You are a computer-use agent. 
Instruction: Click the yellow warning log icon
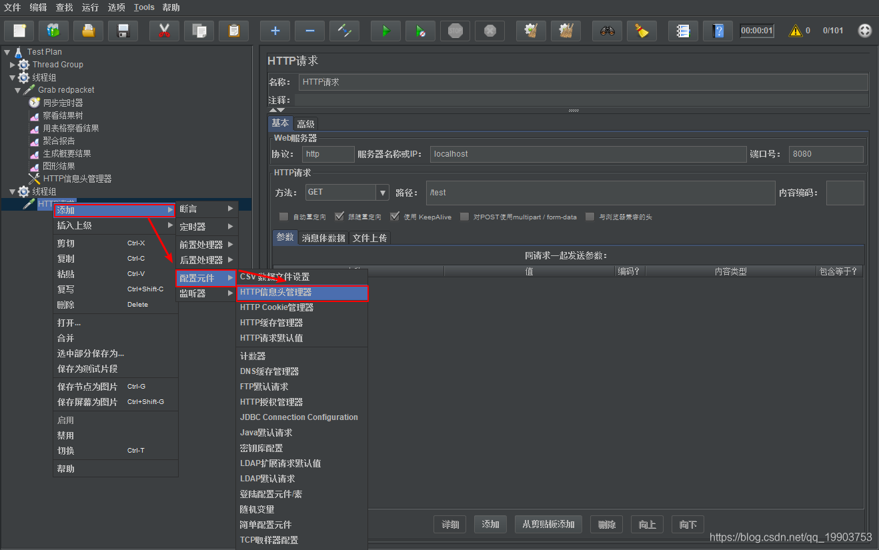(796, 31)
